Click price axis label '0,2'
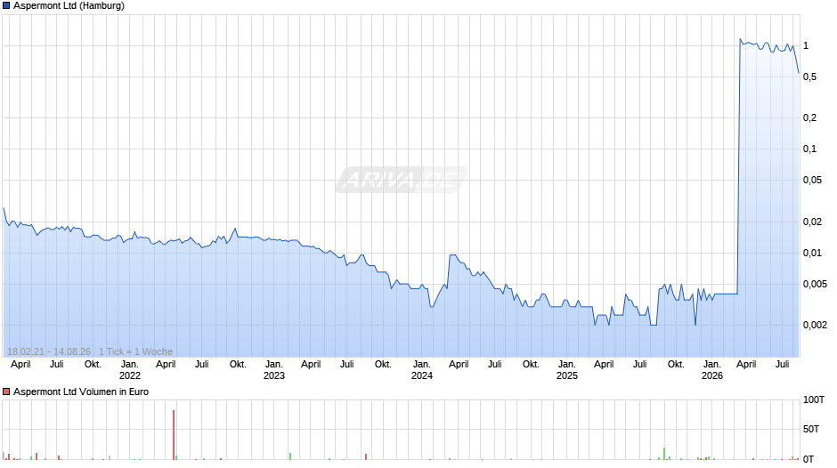 click(809, 118)
